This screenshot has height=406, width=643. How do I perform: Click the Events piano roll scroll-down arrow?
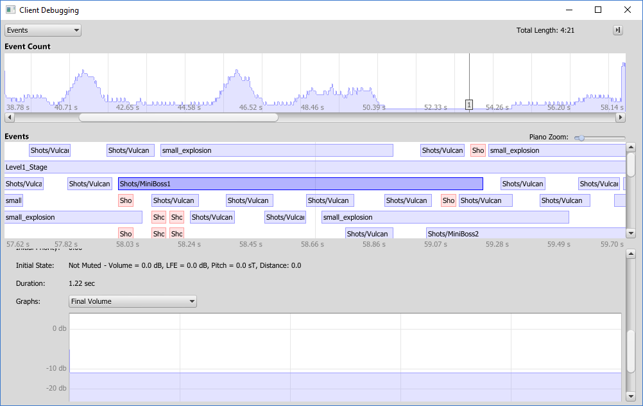(631, 233)
